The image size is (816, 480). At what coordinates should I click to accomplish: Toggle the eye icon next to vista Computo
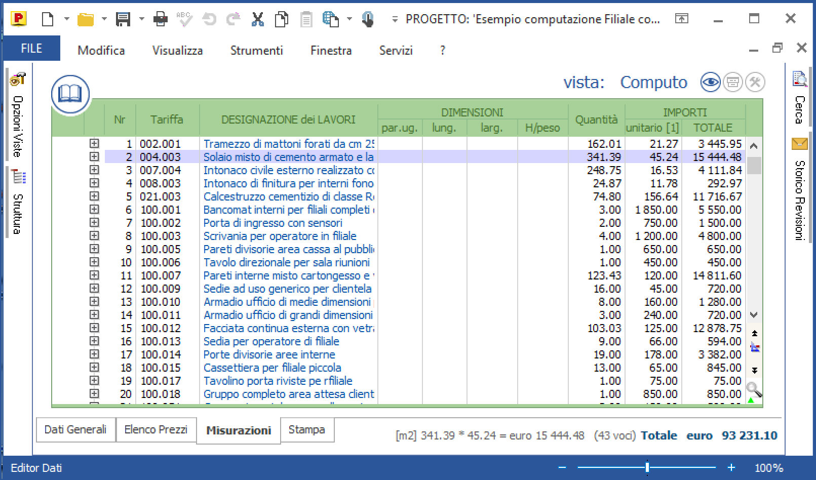710,82
